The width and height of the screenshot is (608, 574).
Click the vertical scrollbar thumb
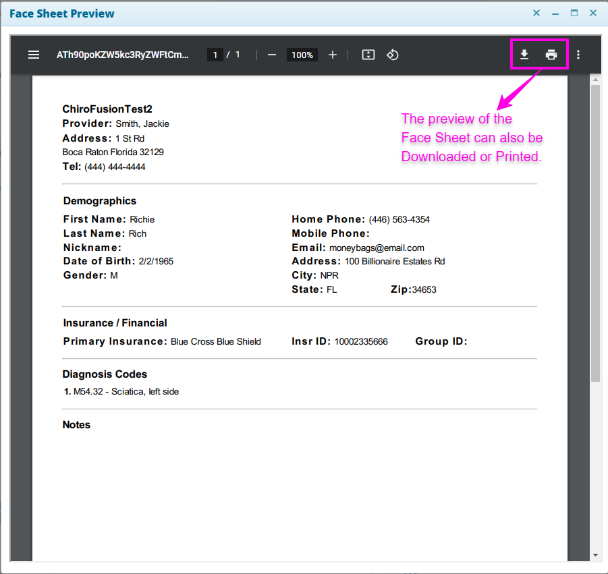click(x=595, y=233)
